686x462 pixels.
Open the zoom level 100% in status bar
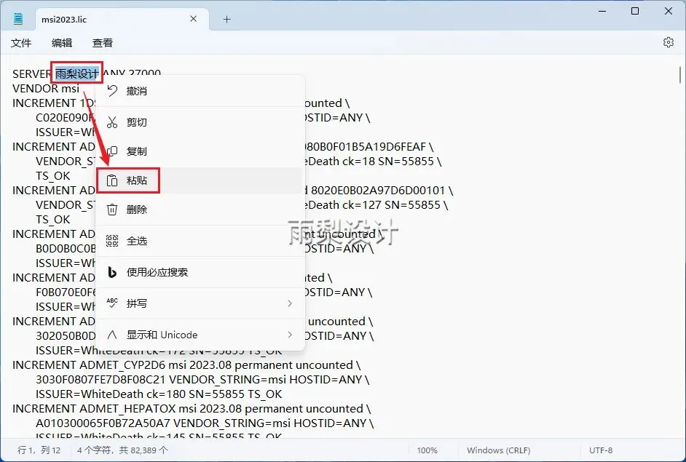pos(427,450)
